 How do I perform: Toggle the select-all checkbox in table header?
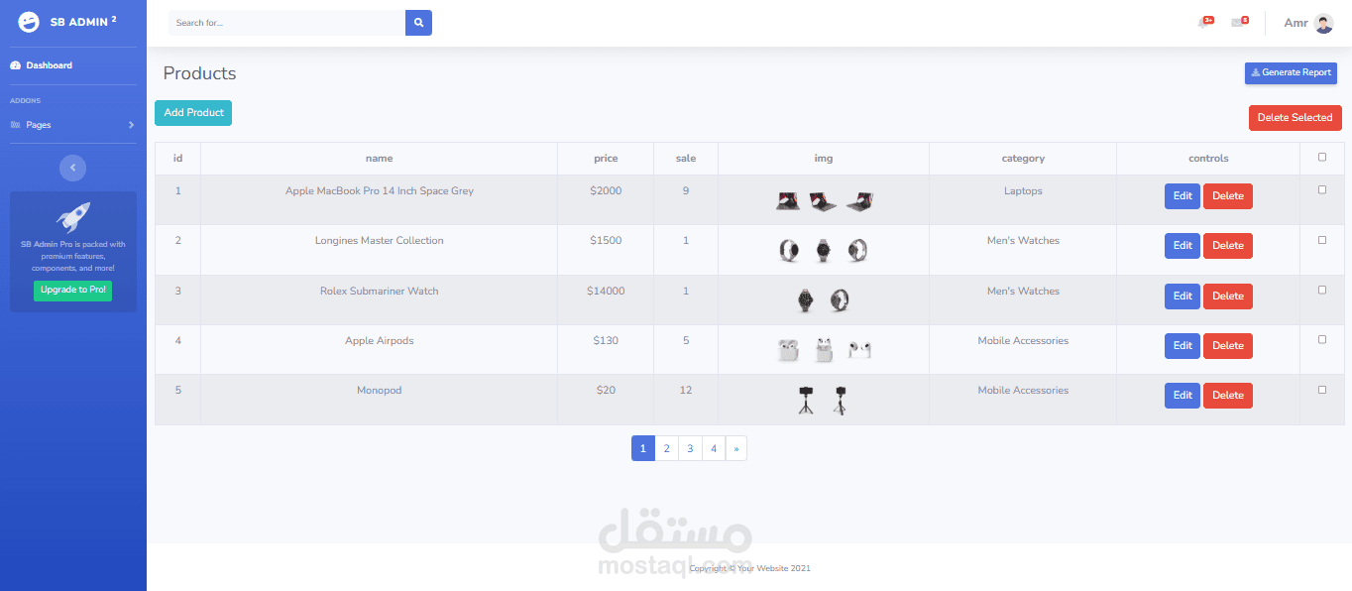click(1322, 157)
